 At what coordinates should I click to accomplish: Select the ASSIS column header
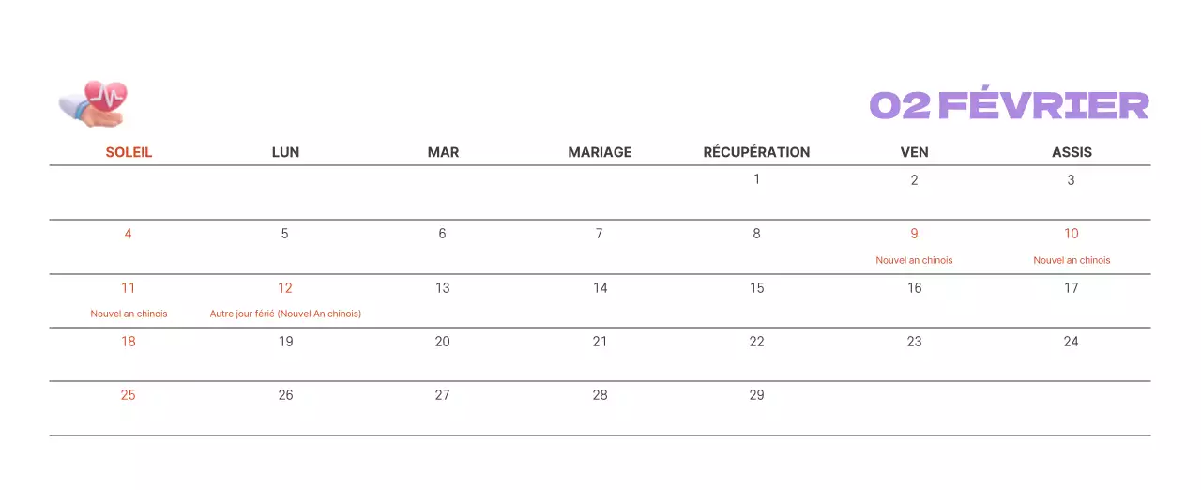pyautogui.click(x=1072, y=152)
